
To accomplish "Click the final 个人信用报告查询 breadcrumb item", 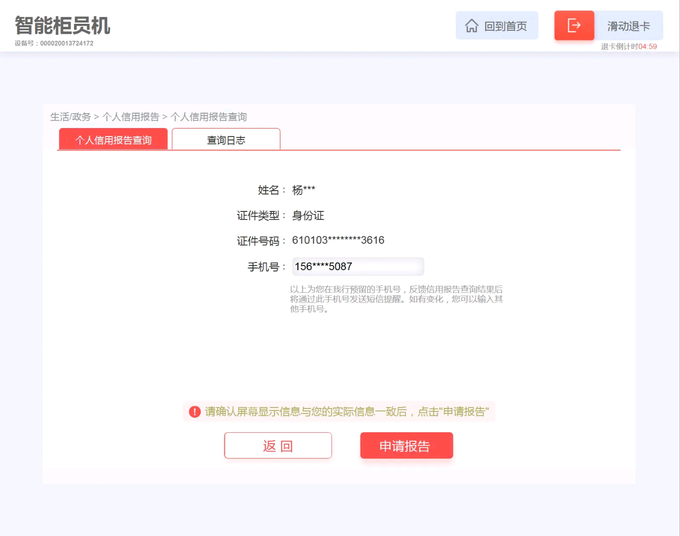I will click(x=208, y=117).
